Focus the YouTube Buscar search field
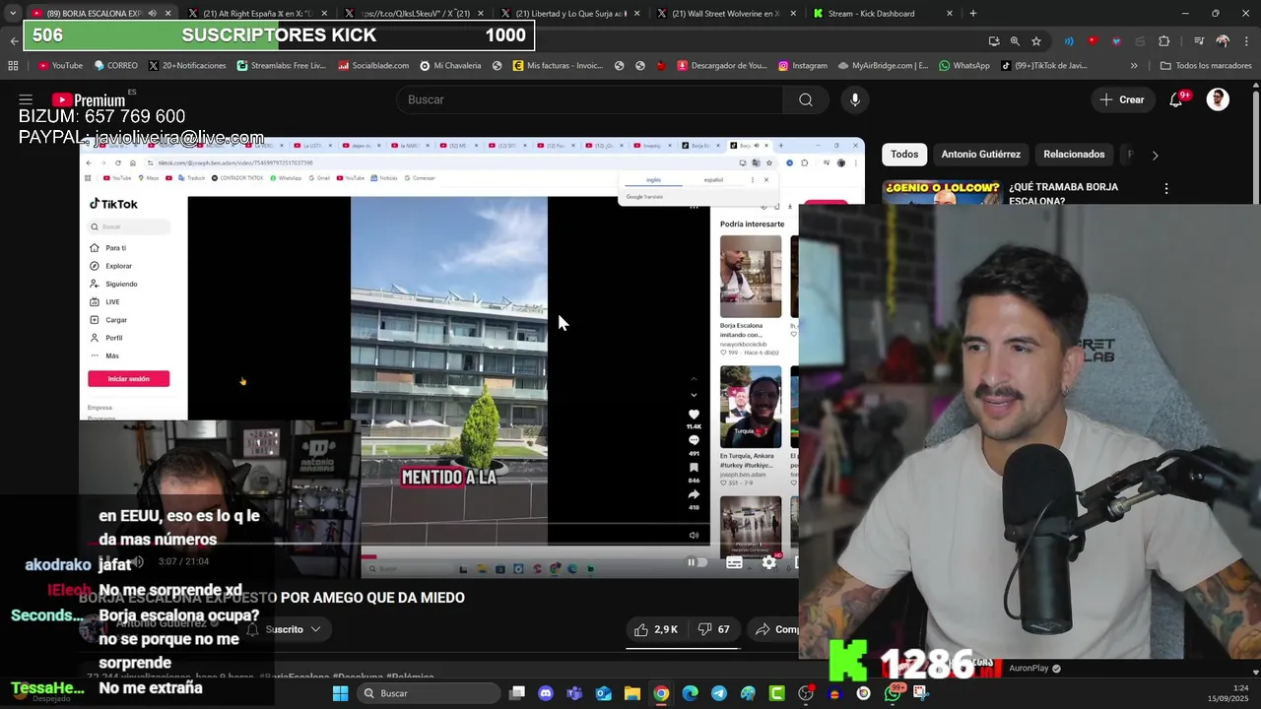 pos(590,99)
